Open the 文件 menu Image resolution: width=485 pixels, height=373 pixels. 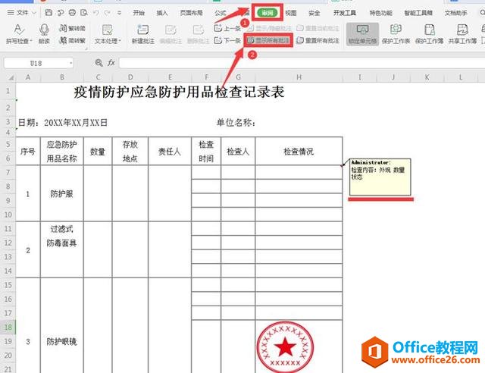tap(18, 13)
